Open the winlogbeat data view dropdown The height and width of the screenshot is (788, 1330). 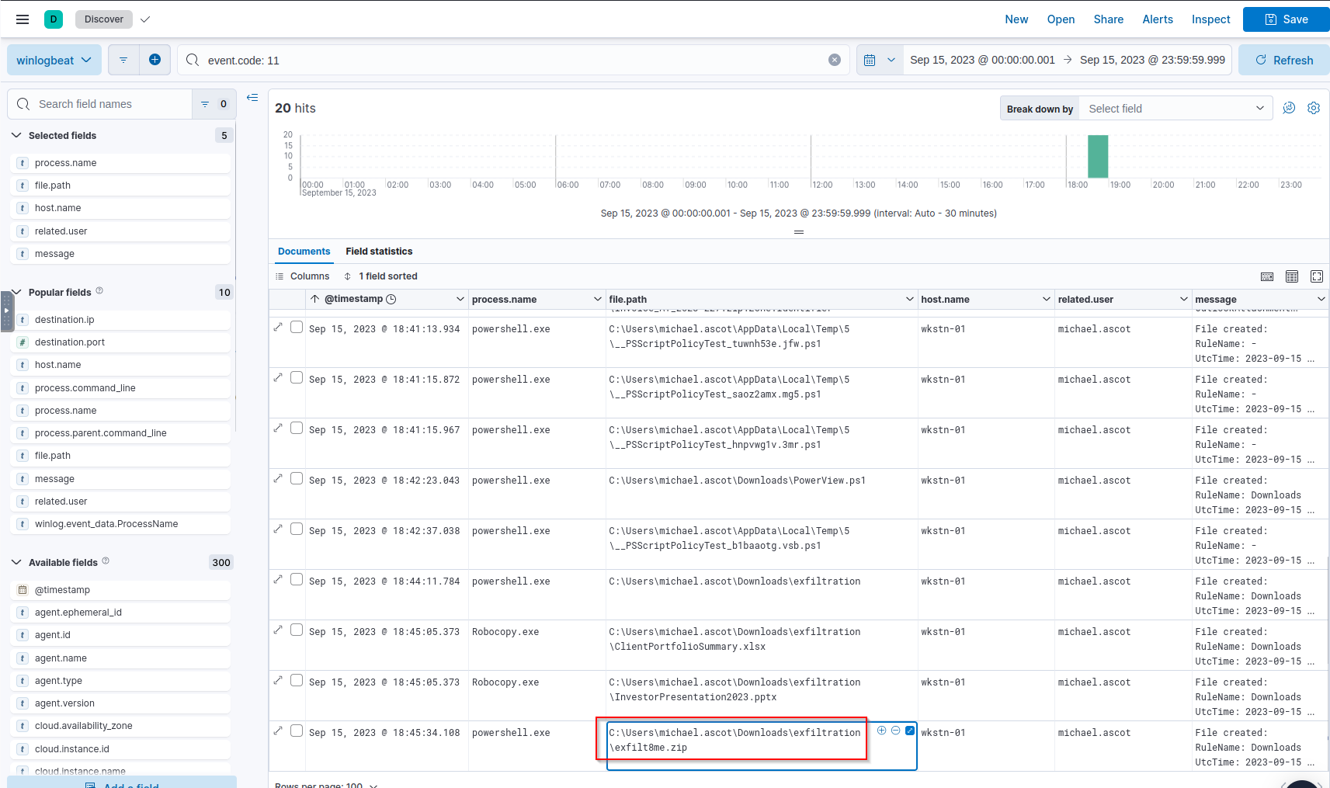pos(54,60)
